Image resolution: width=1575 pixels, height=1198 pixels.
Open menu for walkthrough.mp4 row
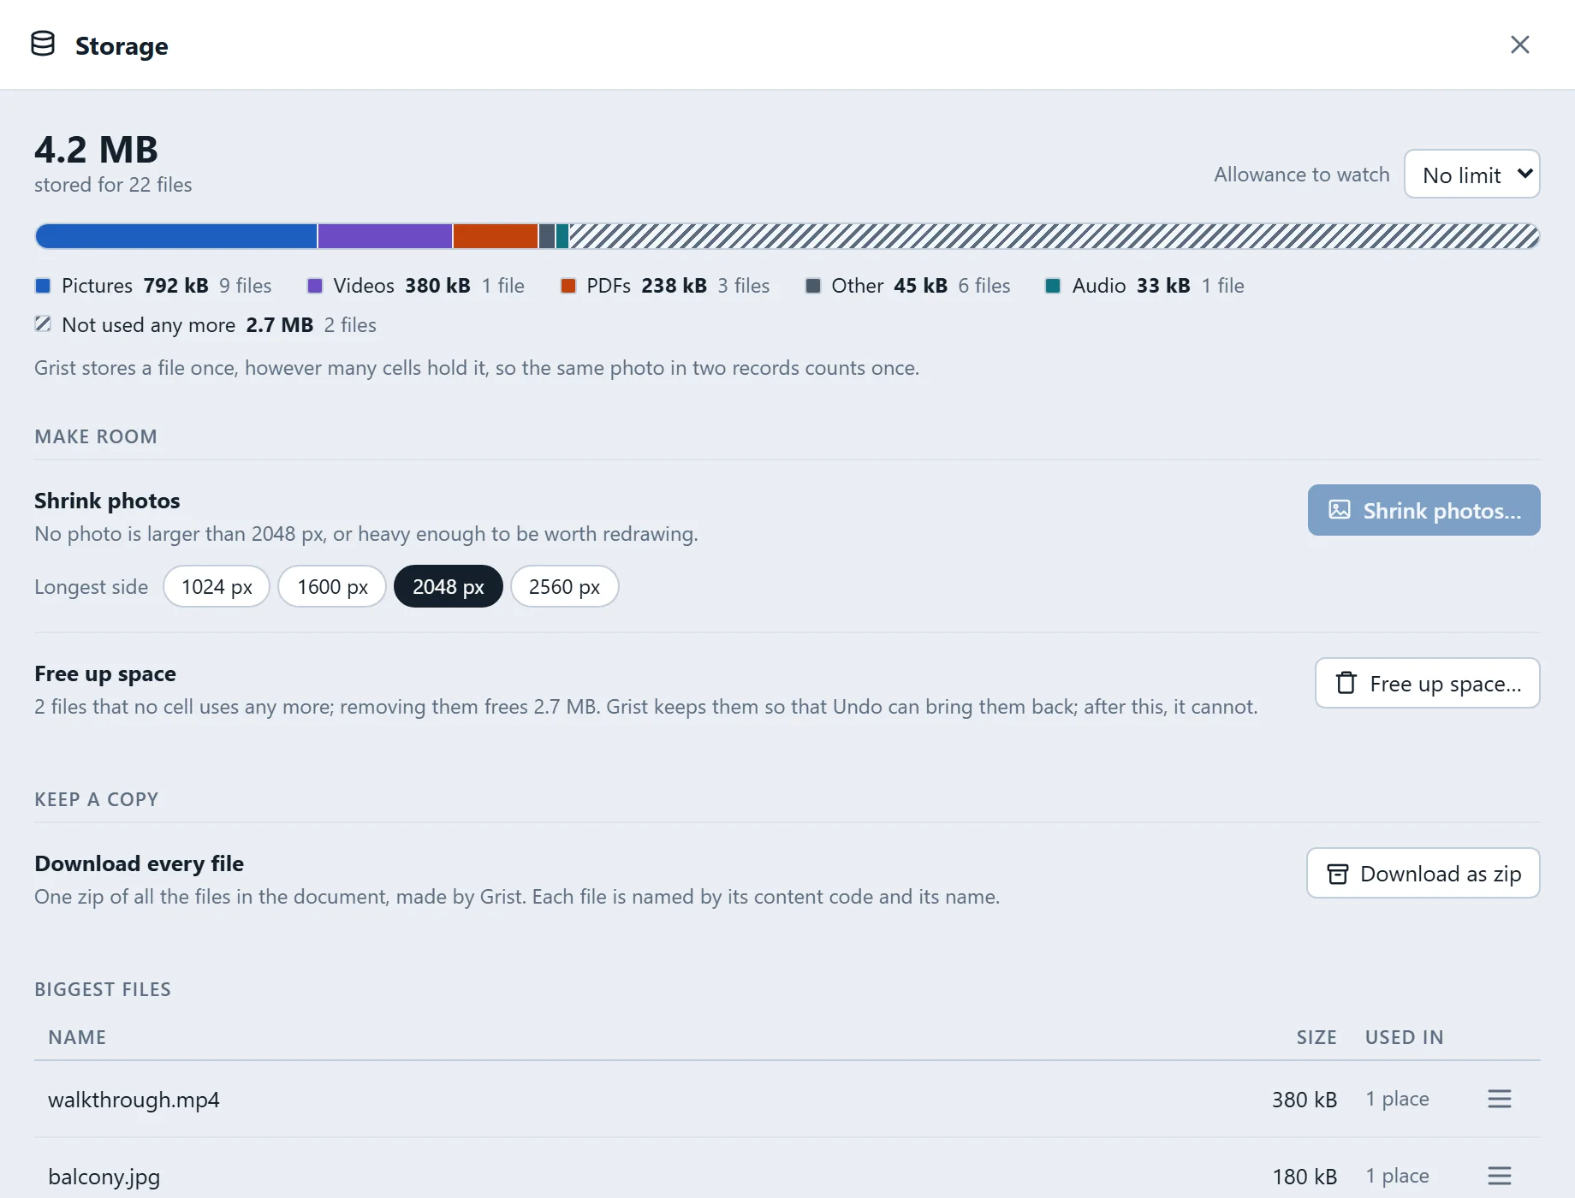tap(1499, 1099)
